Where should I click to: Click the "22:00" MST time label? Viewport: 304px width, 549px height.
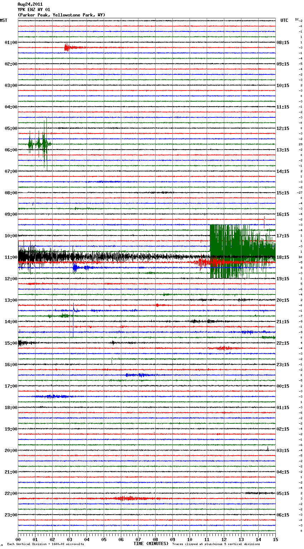pyautogui.click(x=11, y=494)
